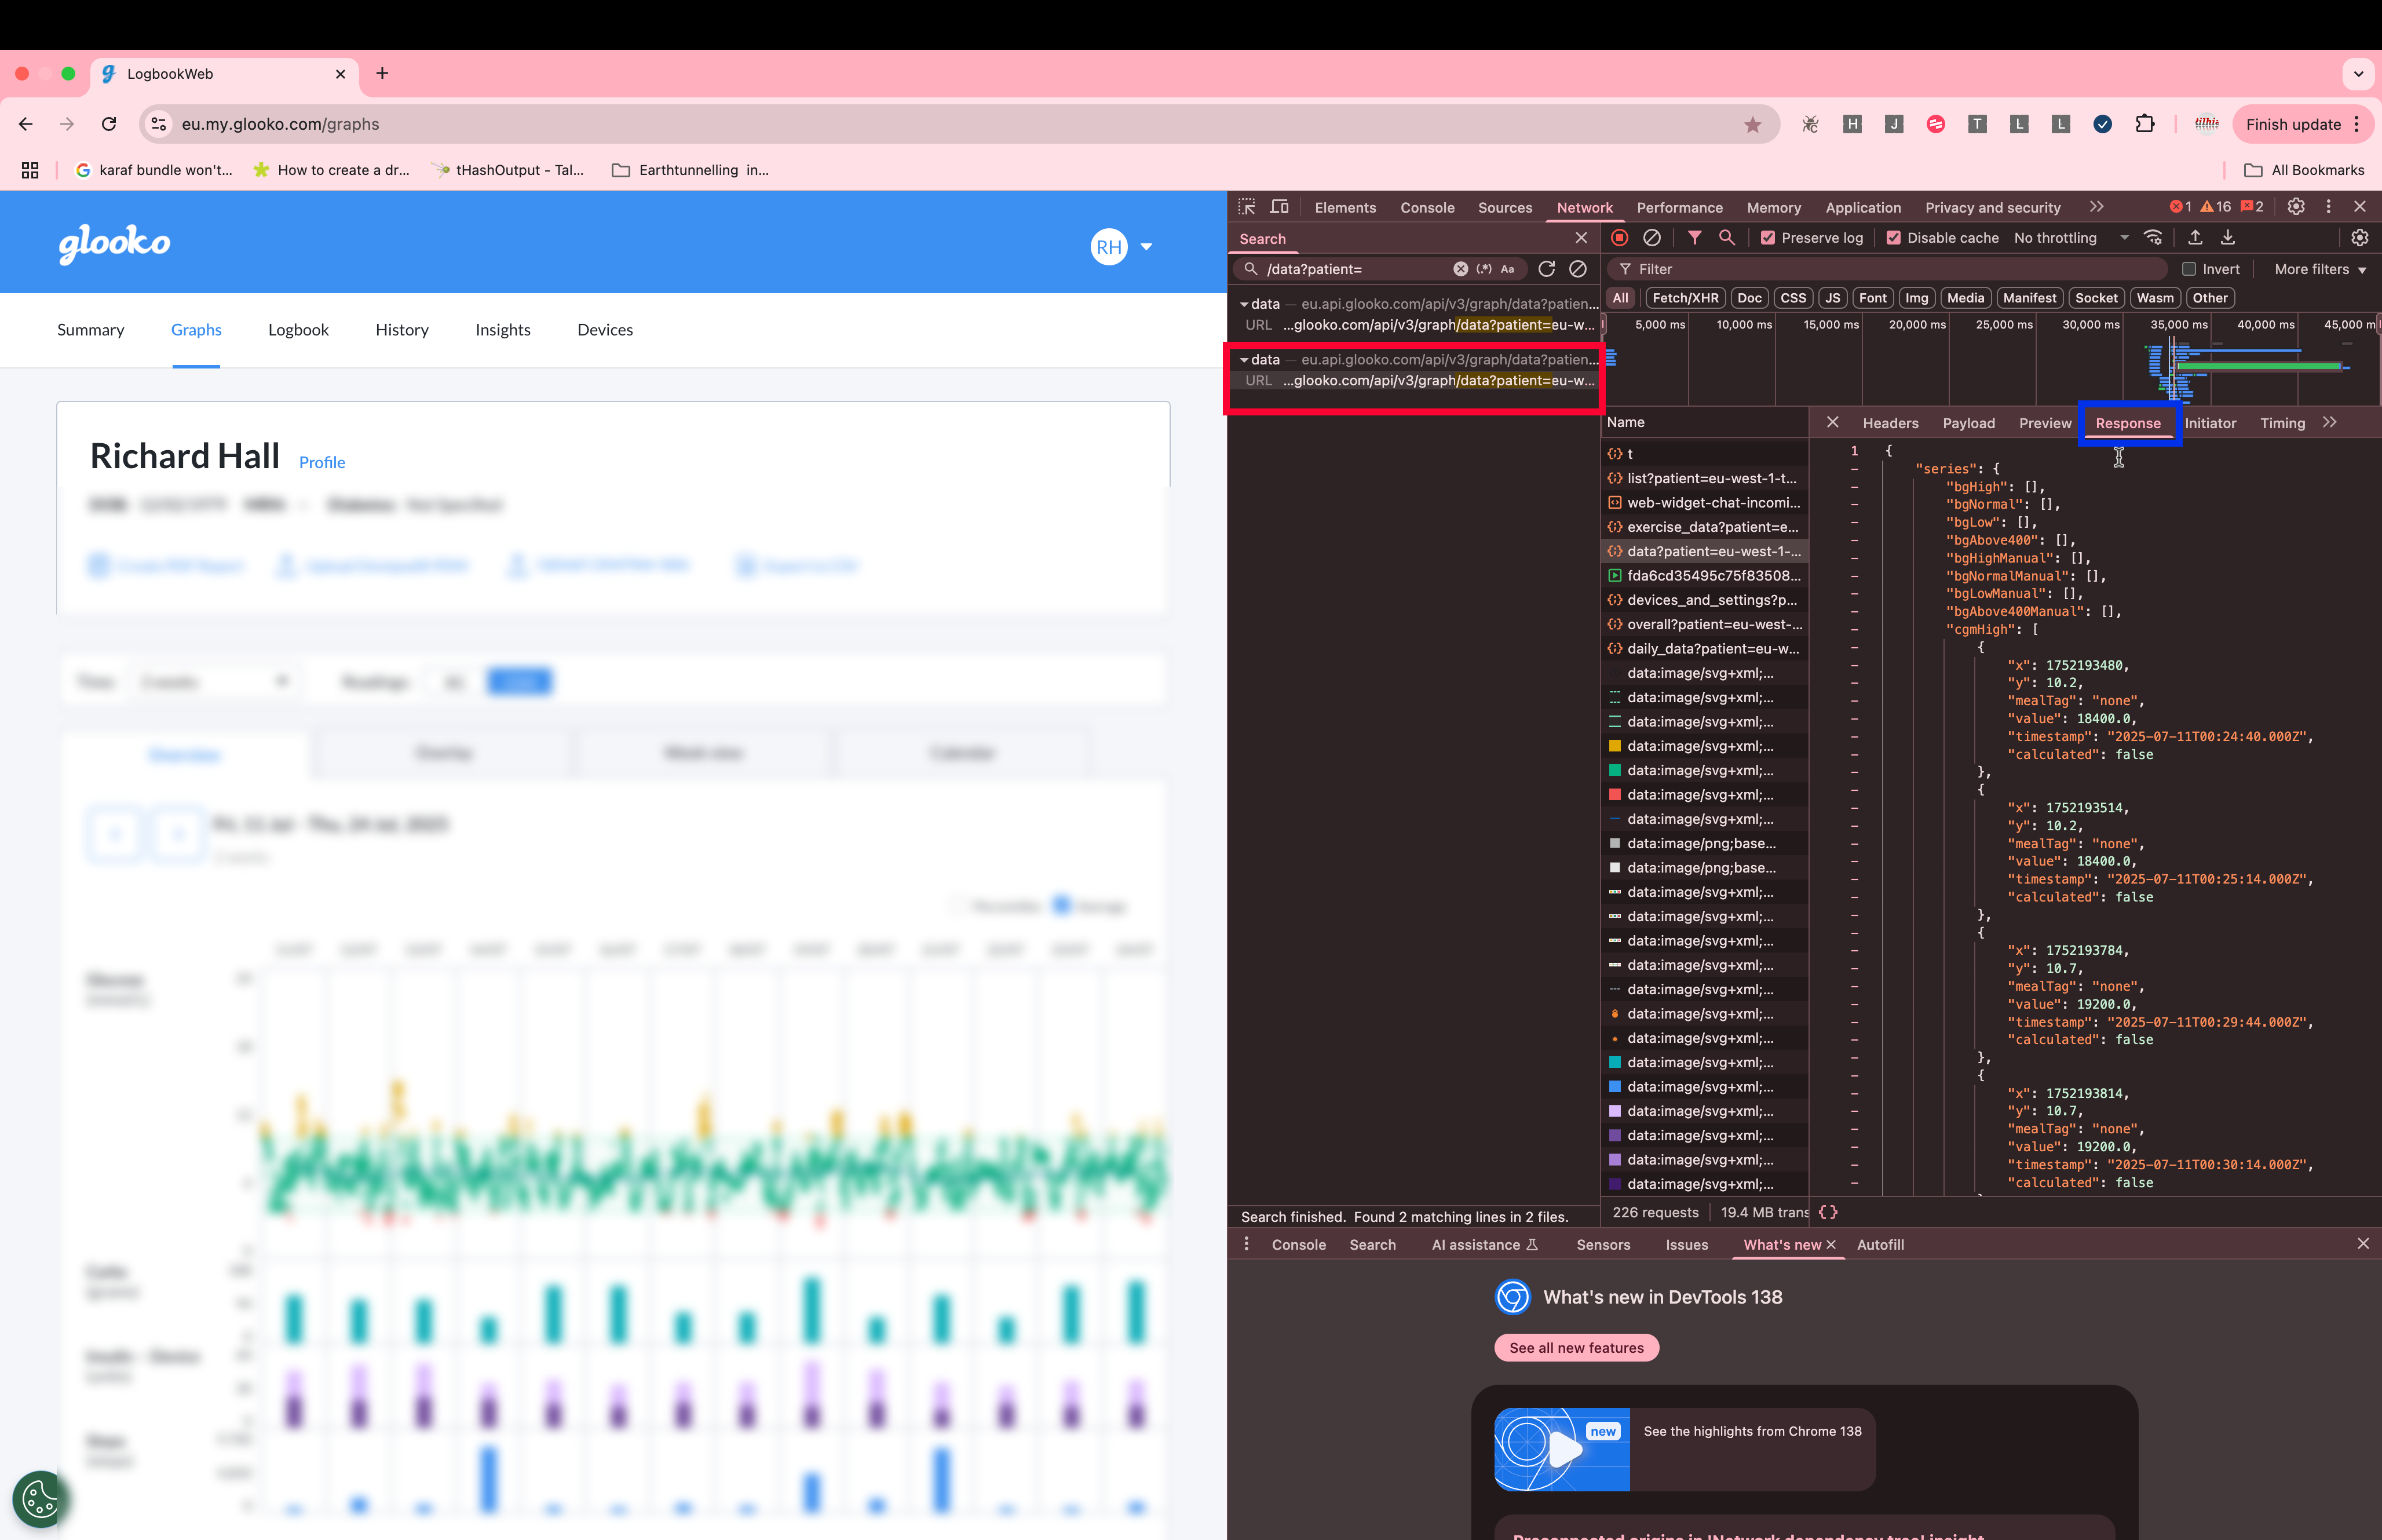The width and height of the screenshot is (2382, 1540).
Task: Uncheck the Disable cache checkbox
Action: coord(1893,238)
